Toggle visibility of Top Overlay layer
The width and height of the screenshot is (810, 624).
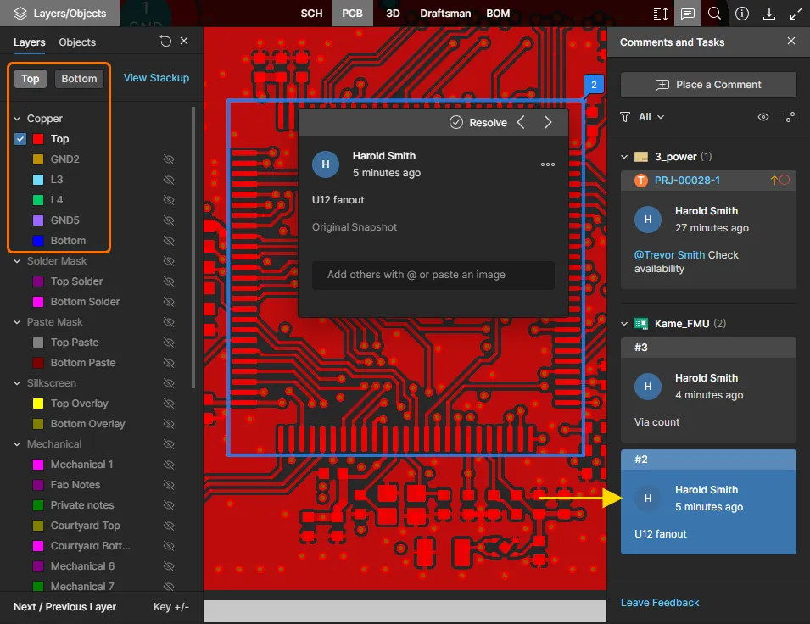[168, 404]
